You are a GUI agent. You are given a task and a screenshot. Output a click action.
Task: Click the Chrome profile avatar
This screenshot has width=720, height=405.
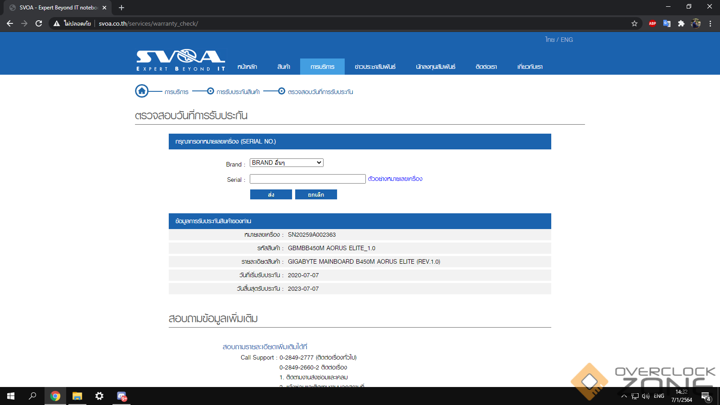(696, 23)
